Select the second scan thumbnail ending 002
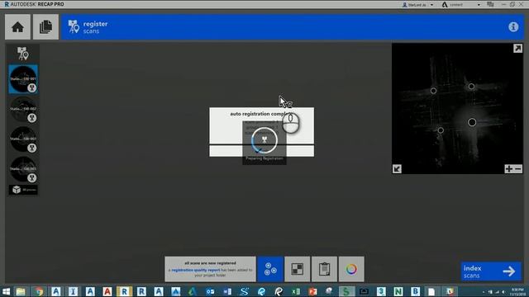This screenshot has height=297, width=529. (23, 110)
